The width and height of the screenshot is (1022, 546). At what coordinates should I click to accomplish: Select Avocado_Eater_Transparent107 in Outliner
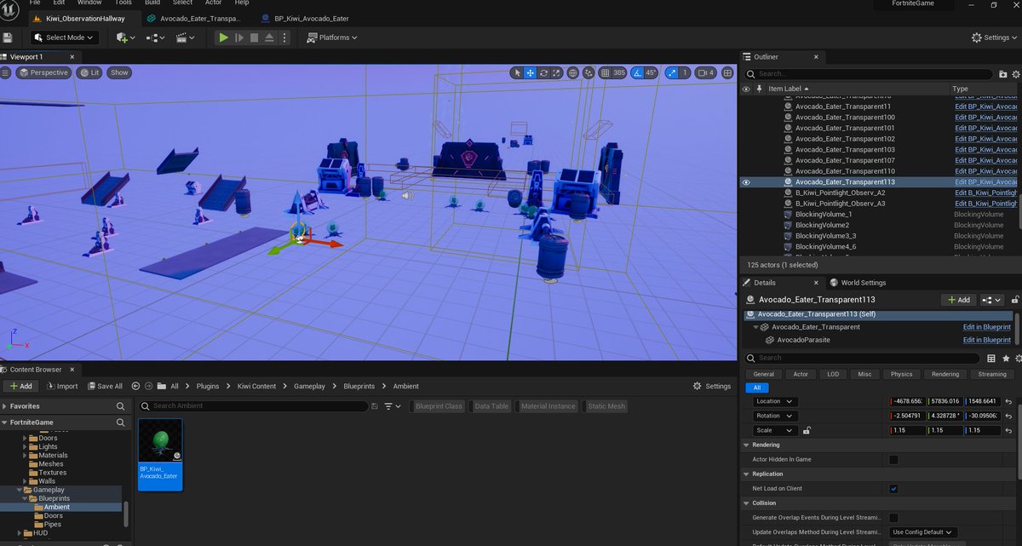tap(845, 160)
